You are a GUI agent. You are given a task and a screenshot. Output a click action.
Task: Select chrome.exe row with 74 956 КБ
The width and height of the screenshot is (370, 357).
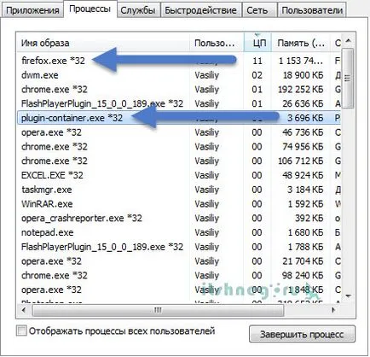179,147
